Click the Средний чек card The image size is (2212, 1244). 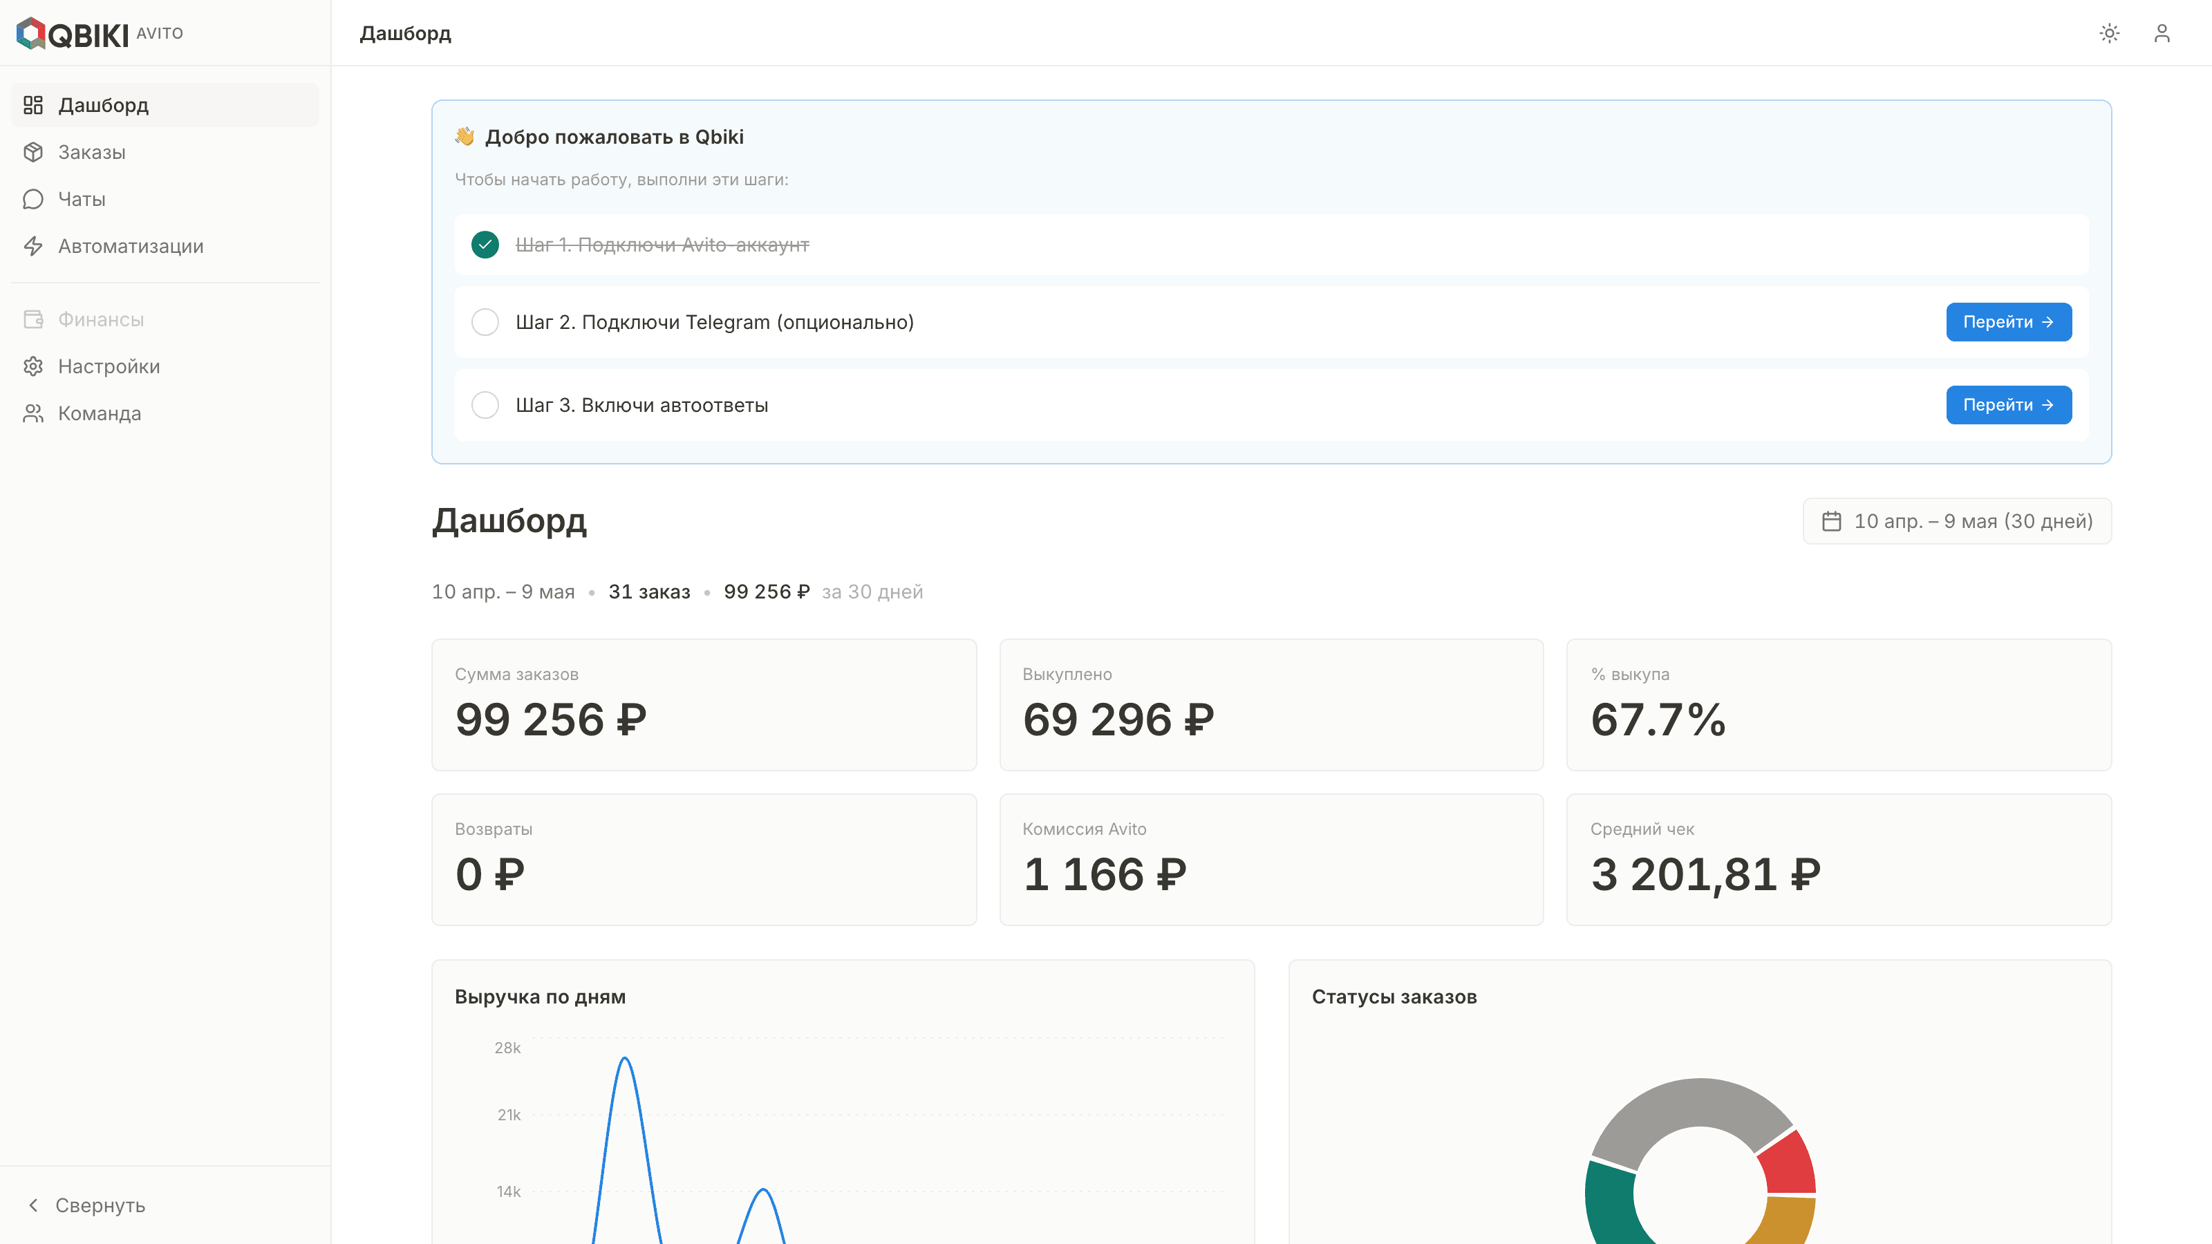point(1839,859)
